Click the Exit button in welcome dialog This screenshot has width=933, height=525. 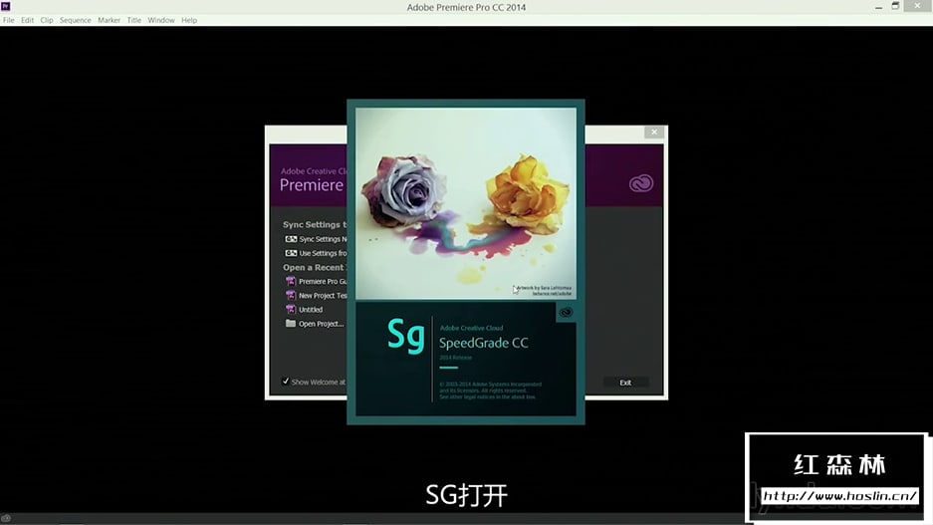(x=625, y=383)
